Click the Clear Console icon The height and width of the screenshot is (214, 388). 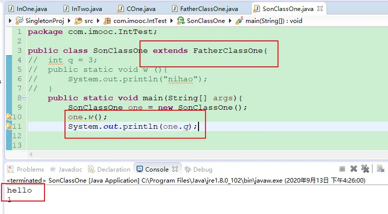(380, 169)
